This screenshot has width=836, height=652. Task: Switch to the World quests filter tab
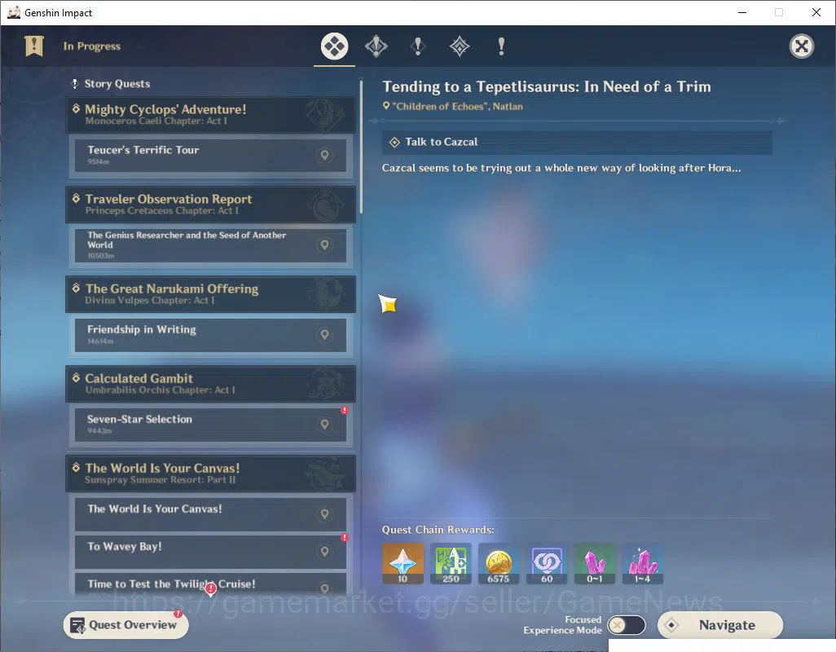click(x=459, y=46)
